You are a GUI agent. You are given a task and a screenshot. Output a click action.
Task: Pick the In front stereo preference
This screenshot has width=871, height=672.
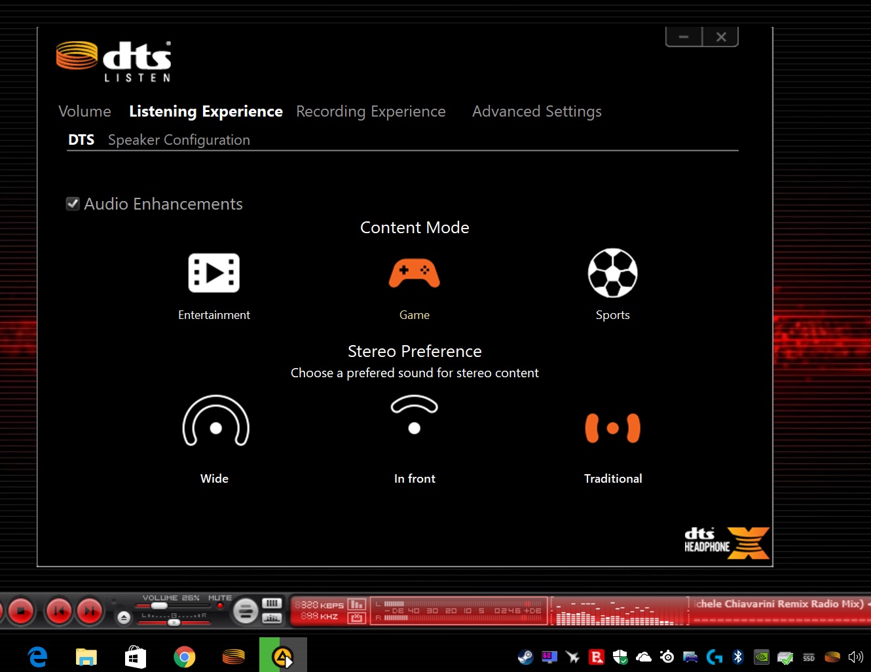click(415, 415)
